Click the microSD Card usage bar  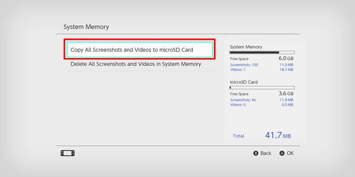coord(262,88)
